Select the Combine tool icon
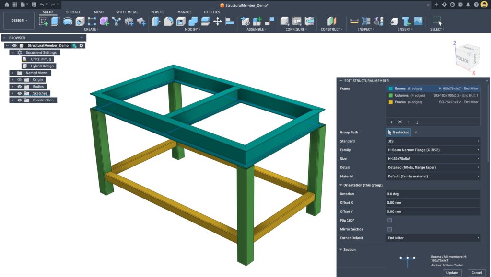Viewport: 491px width, 277px height. tap(193, 21)
